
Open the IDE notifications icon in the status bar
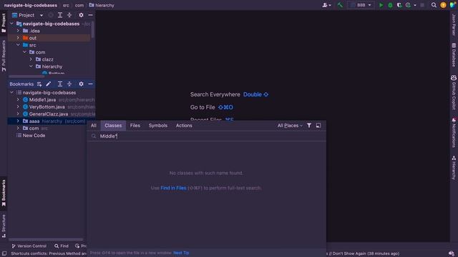[x=452, y=253]
